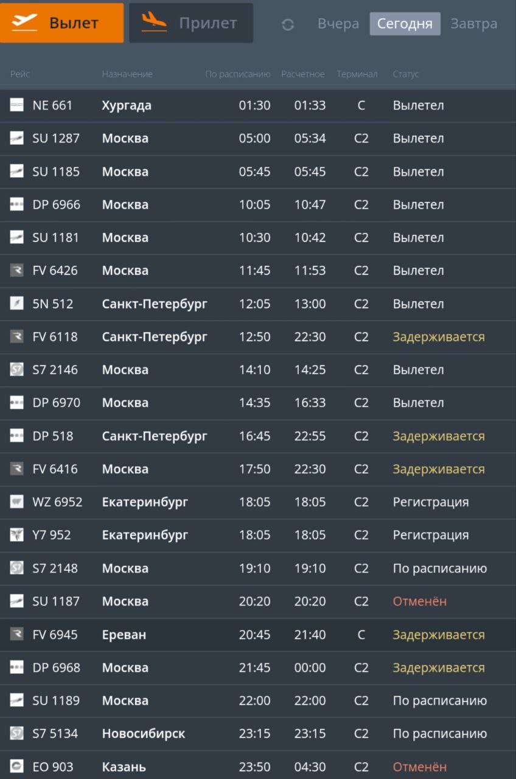Click the По расписанию column header
Viewport: 516px width, 779px height.
pos(237,74)
